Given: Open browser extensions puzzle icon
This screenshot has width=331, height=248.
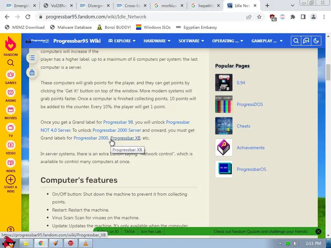Looking at the screenshot, I should (x=293, y=17).
